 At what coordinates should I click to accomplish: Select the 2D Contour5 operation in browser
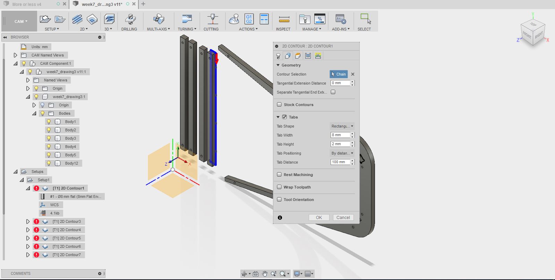[67, 238]
